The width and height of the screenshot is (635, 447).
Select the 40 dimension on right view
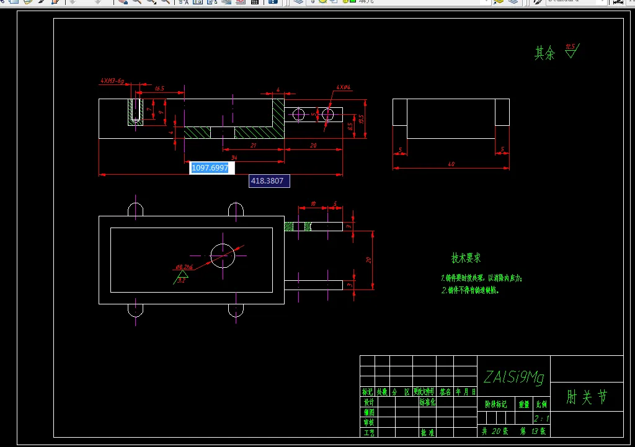[x=451, y=164]
